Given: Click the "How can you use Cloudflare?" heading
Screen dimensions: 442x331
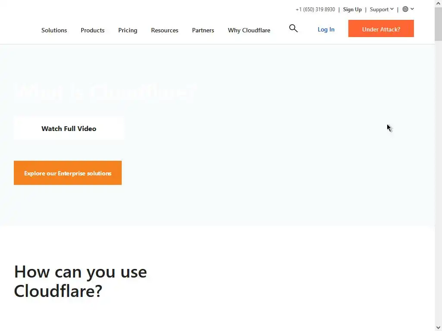Looking at the screenshot, I should point(80,281).
